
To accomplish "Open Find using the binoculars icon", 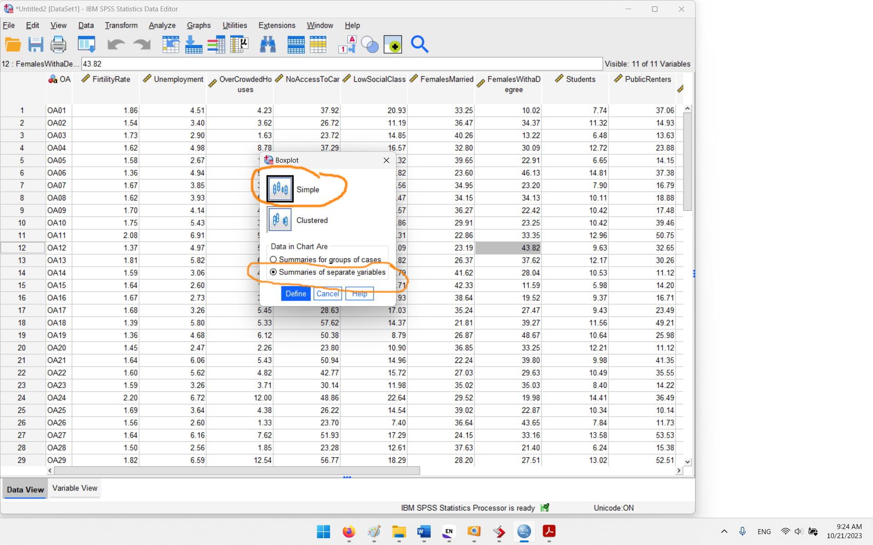I will (x=268, y=45).
